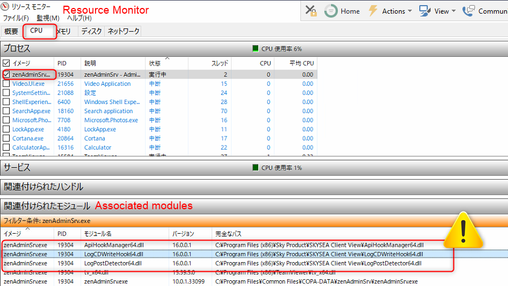Sort modules by イメージ column header
The image size is (508, 286).
27,234
